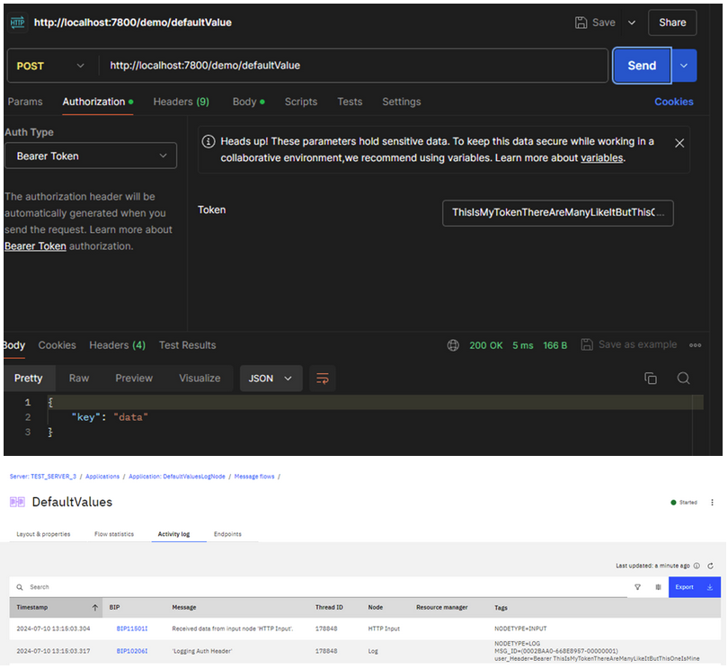Follow the variables link in the warning
This screenshot has height=669, width=728.
(x=601, y=158)
